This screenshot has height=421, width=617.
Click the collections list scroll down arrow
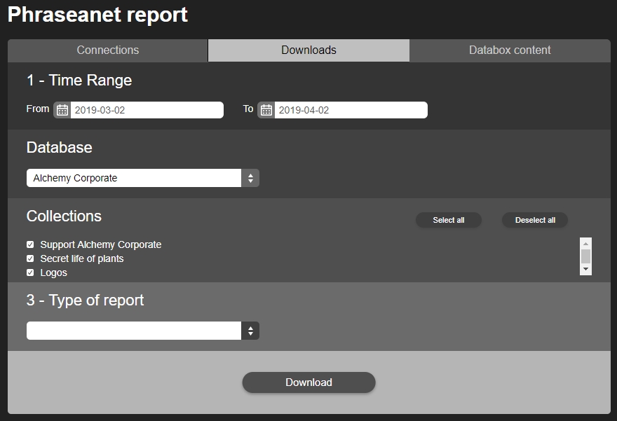(585, 270)
